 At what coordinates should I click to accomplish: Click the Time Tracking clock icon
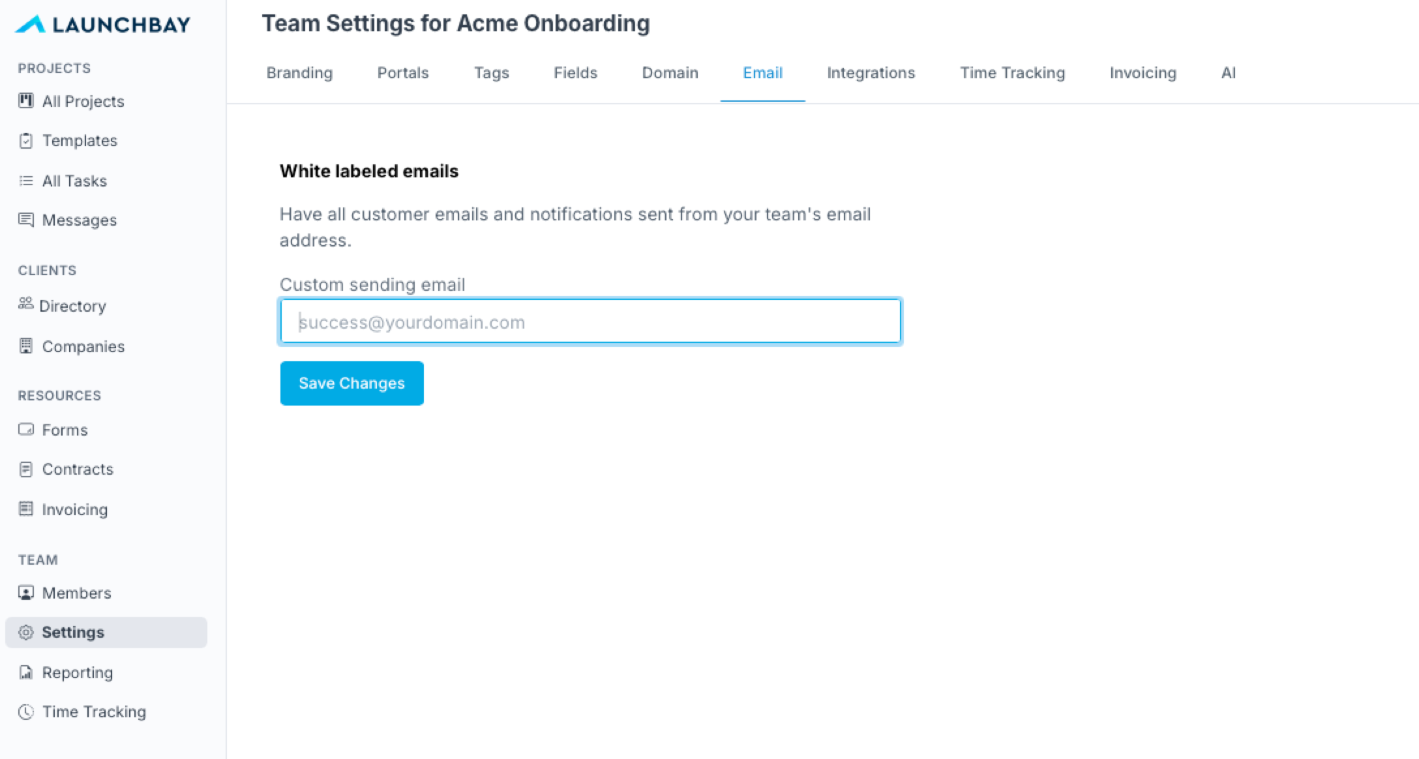[26, 711]
